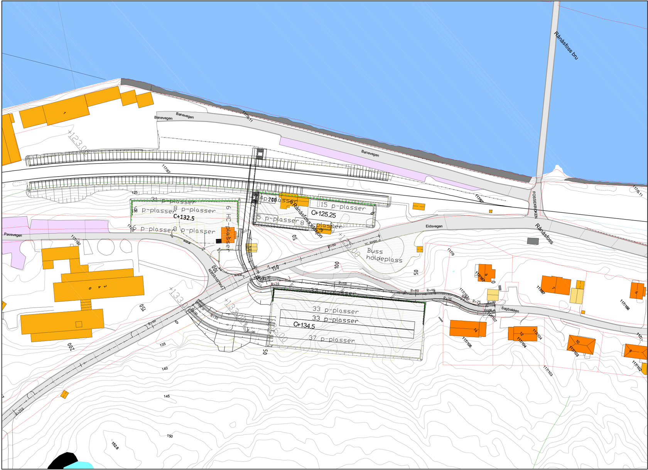The width and height of the screenshot is (648, 470).
Task: Select the orange building numbered 7
Action: [556, 285]
